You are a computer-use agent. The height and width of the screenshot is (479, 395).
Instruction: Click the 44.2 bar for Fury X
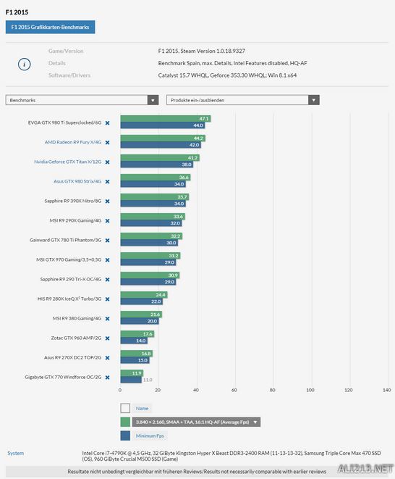pos(163,138)
